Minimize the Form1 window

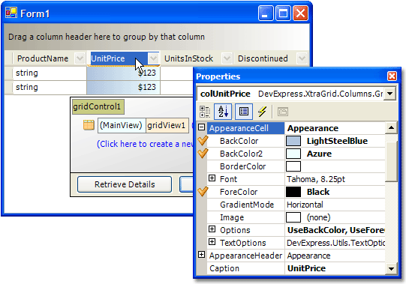(266, 13)
